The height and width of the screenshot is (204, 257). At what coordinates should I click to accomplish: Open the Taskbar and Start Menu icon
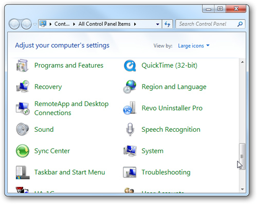[23, 172]
